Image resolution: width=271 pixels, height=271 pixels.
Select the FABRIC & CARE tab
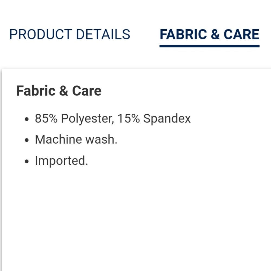[209, 34]
